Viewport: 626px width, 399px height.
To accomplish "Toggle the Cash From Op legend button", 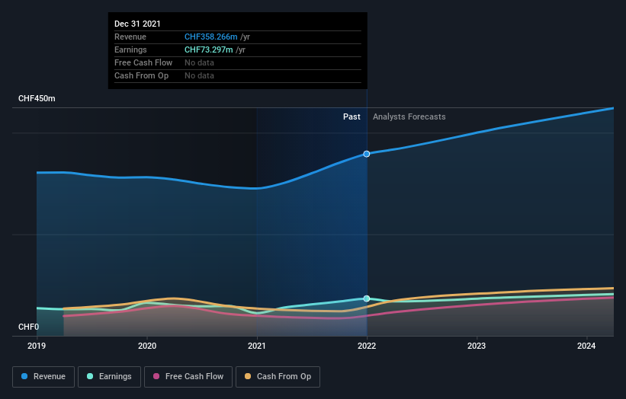I will click(x=278, y=377).
